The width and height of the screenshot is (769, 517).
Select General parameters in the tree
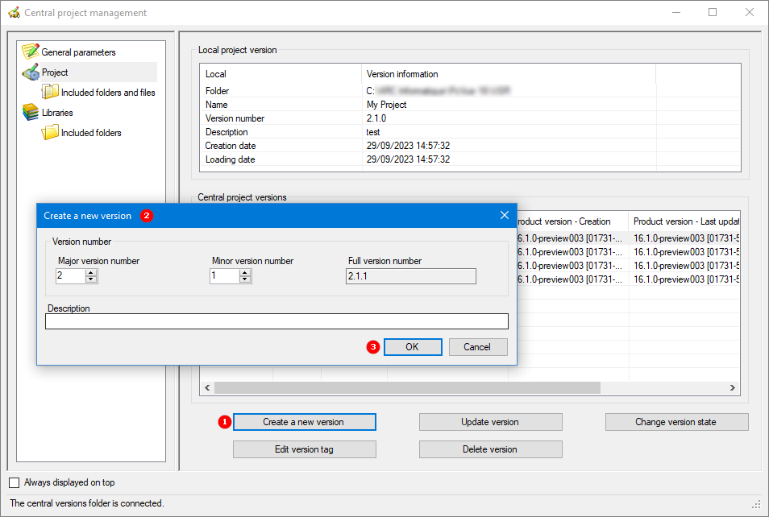click(78, 52)
